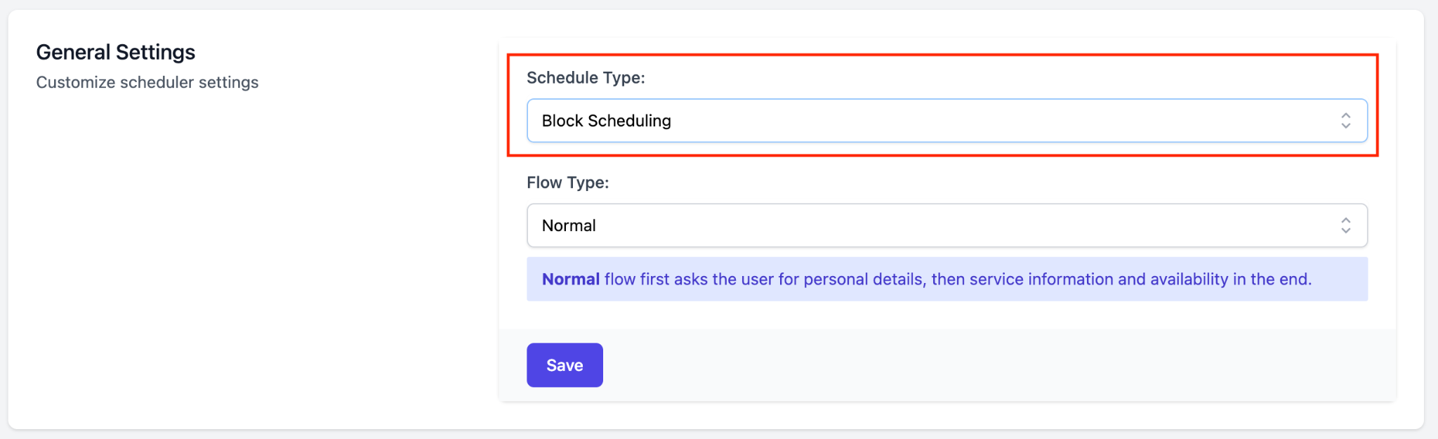This screenshot has width=1438, height=439.
Task: Click the "Customize scheduler settings" subtitle
Action: click(147, 82)
